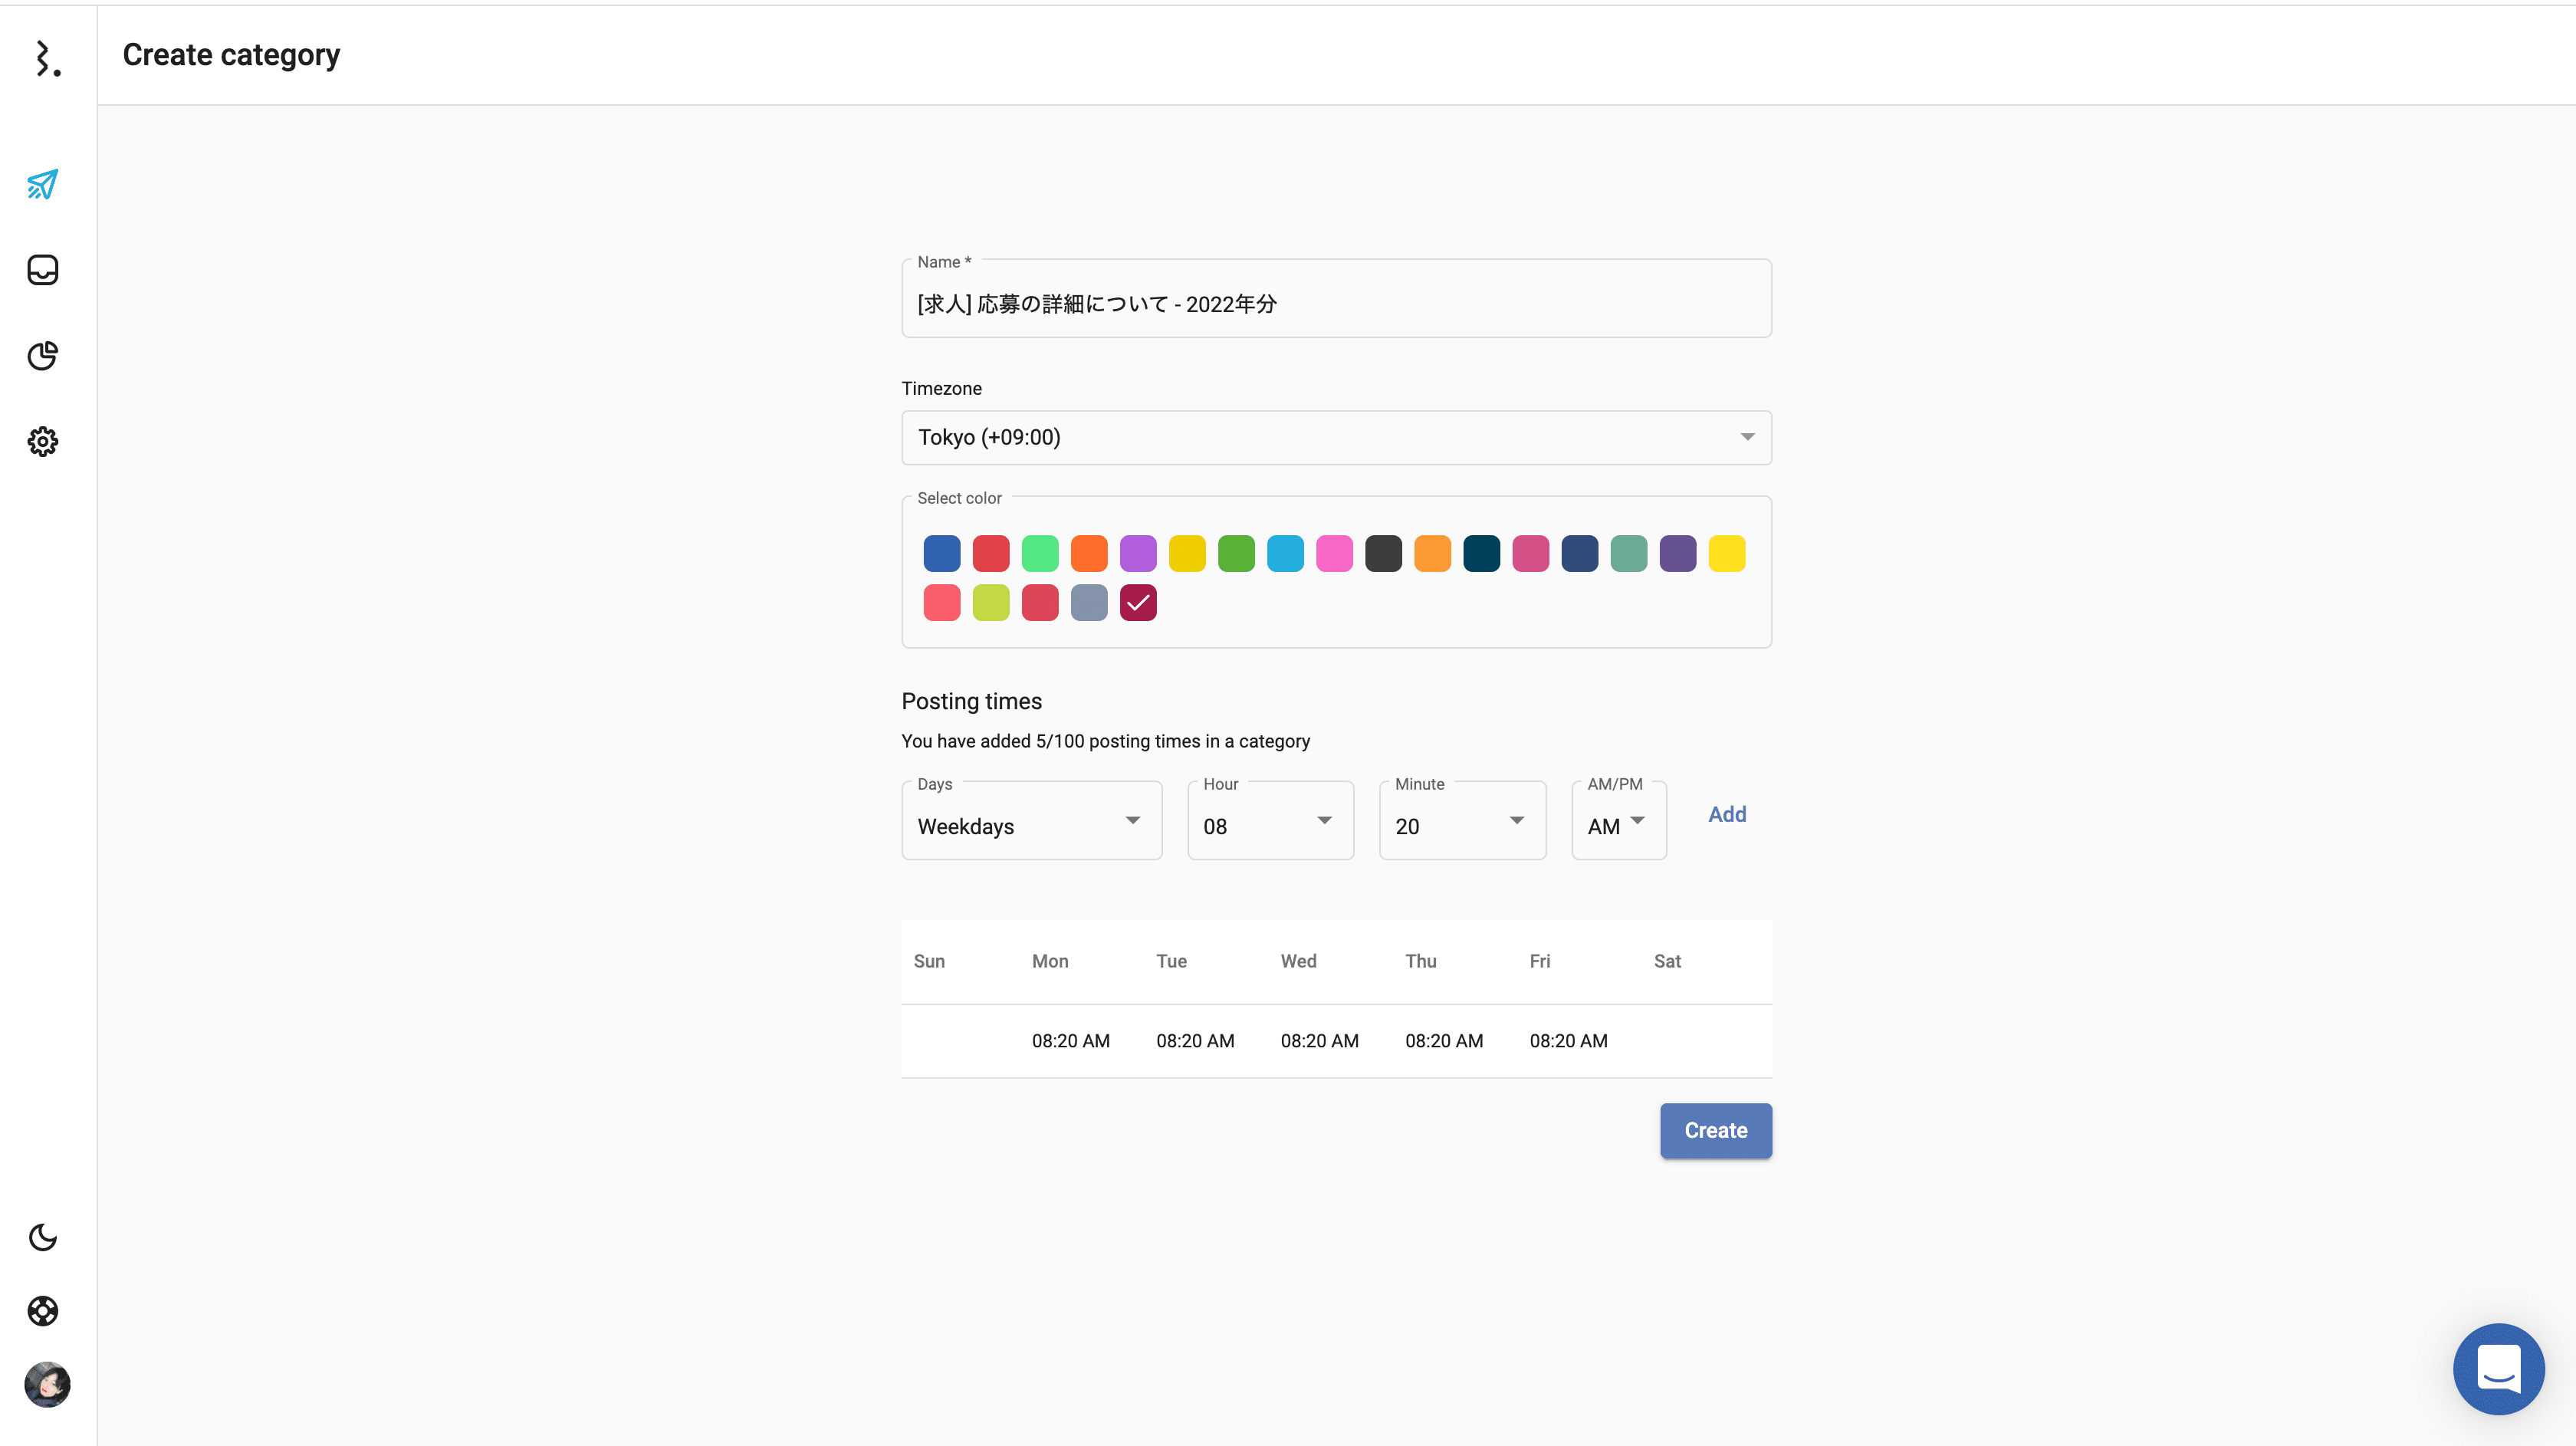Click the Add posting time link

[x=1727, y=814]
